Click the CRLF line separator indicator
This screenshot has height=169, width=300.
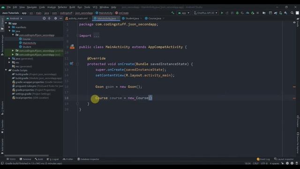click(x=255, y=163)
